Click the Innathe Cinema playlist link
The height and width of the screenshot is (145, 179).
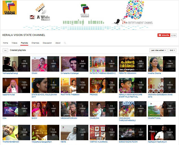click(x=154, y=73)
